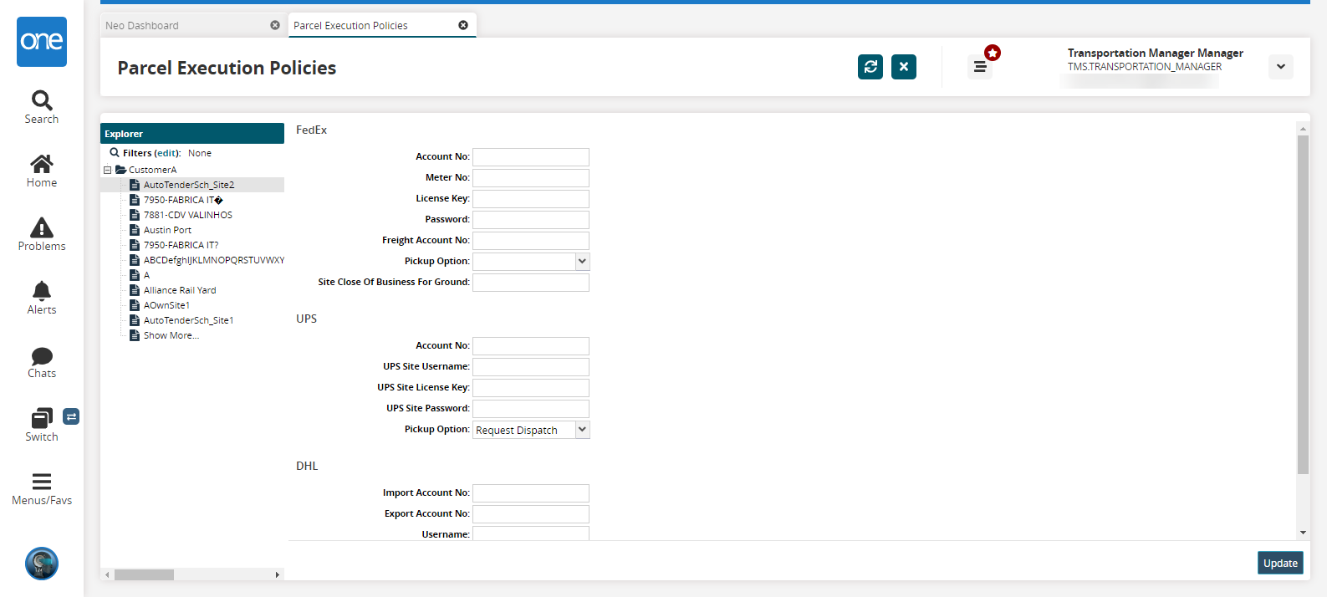Open the FedEx Pickup Option dropdown

583,261
